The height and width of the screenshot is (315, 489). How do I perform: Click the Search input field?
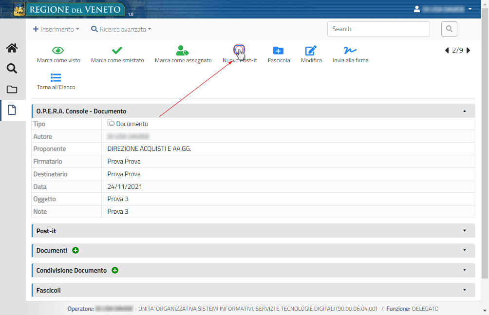click(x=378, y=29)
